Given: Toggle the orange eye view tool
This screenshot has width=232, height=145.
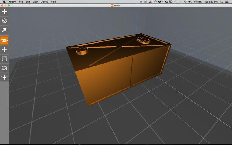Looking at the screenshot, I should coord(4,41).
